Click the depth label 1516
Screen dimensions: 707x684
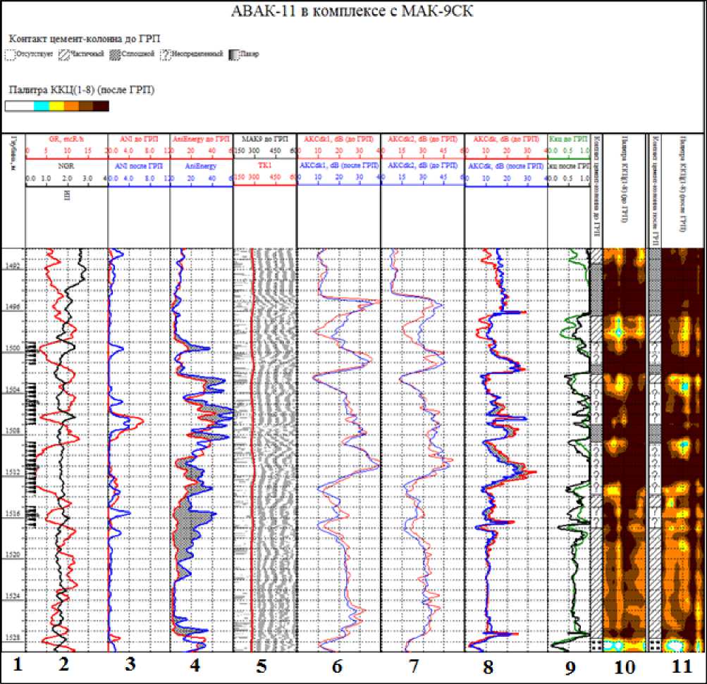(x=12, y=514)
